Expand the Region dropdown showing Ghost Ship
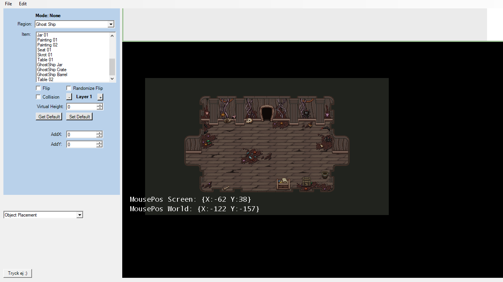503x282 pixels. [x=111, y=24]
